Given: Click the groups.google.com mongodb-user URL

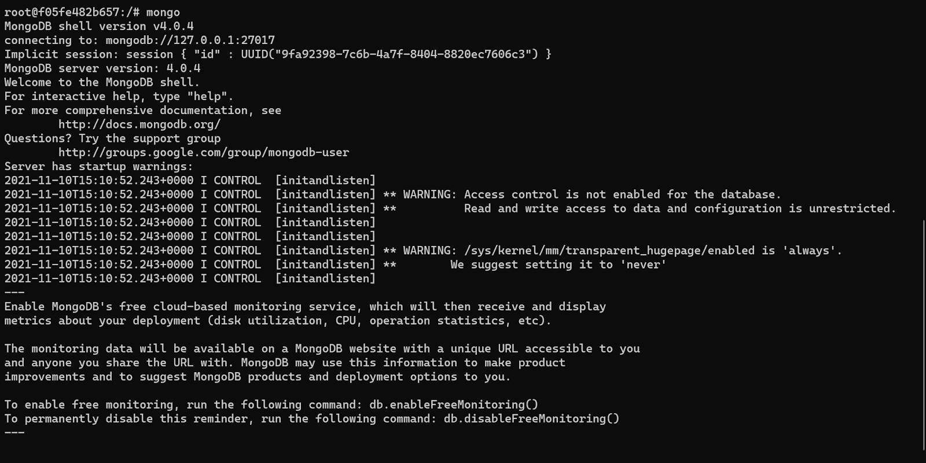Looking at the screenshot, I should coord(203,153).
